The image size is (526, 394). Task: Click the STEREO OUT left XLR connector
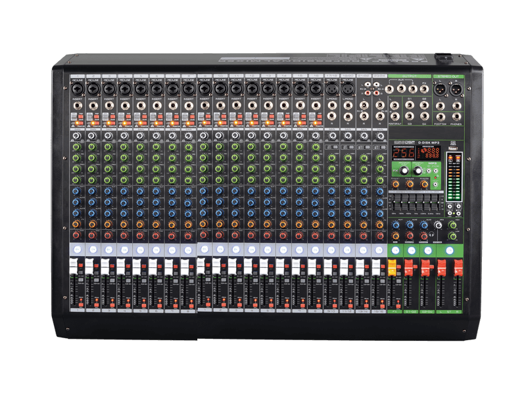tap(440, 89)
